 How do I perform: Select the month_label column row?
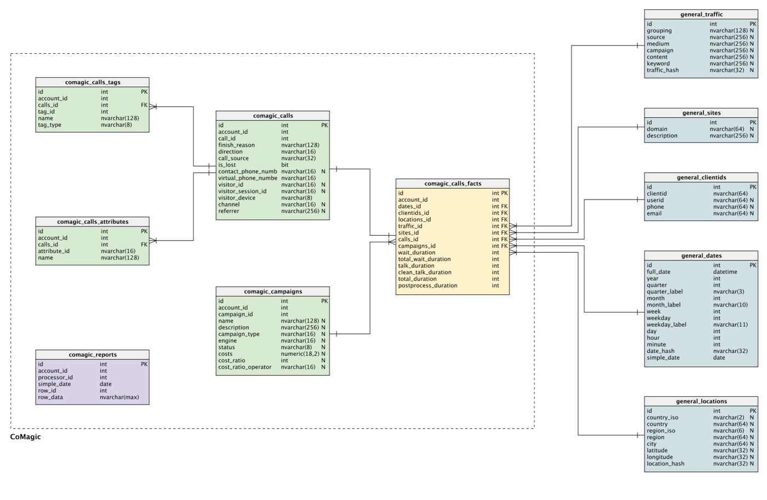pyautogui.click(x=701, y=305)
